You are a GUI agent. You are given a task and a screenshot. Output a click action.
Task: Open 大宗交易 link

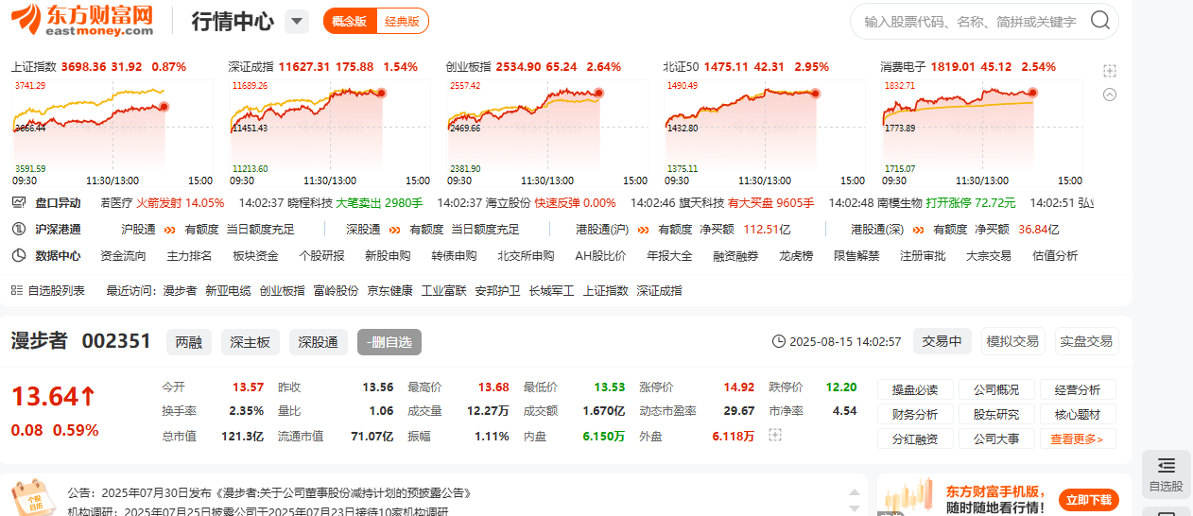pyautogui.click(x=989, y=255)
